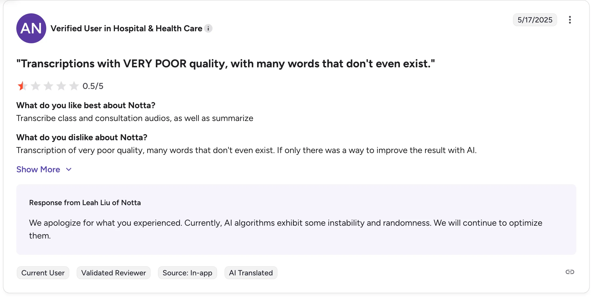Open the review date 5/17/2025
Image resolution: width=594 pixels, height=297 pixels.
pos(535,19)
